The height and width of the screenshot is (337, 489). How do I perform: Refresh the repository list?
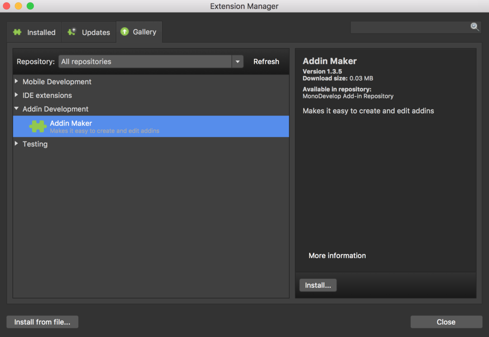(266, 62)
